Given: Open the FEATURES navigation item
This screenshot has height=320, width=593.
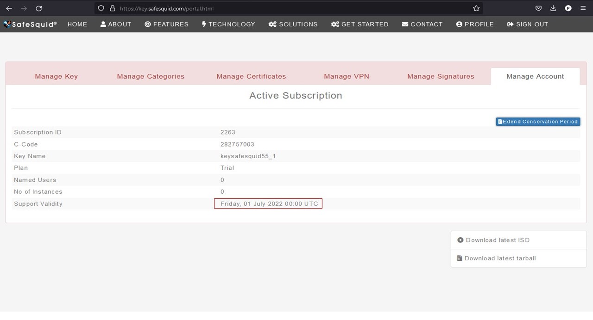Looking at the screenshot, I should tap(166, 24).
